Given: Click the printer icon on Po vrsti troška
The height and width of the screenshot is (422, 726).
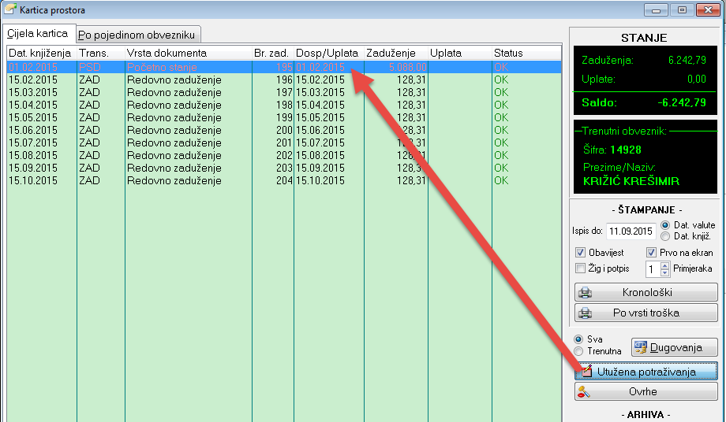Looking at the screenshot, I should [586, 313].
